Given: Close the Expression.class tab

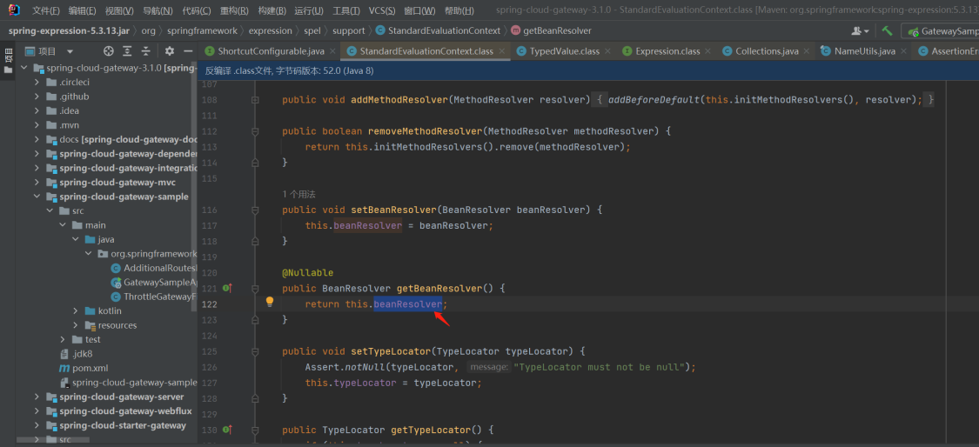Looking at the screenshot, I should [709, 51].
